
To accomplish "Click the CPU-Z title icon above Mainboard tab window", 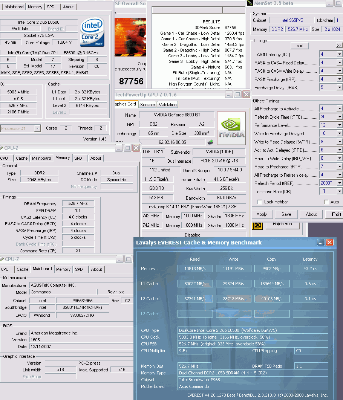I will pos(2,259).
